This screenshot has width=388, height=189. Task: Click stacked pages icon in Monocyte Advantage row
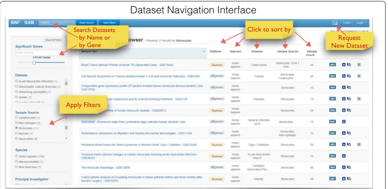tap(349, 167)
